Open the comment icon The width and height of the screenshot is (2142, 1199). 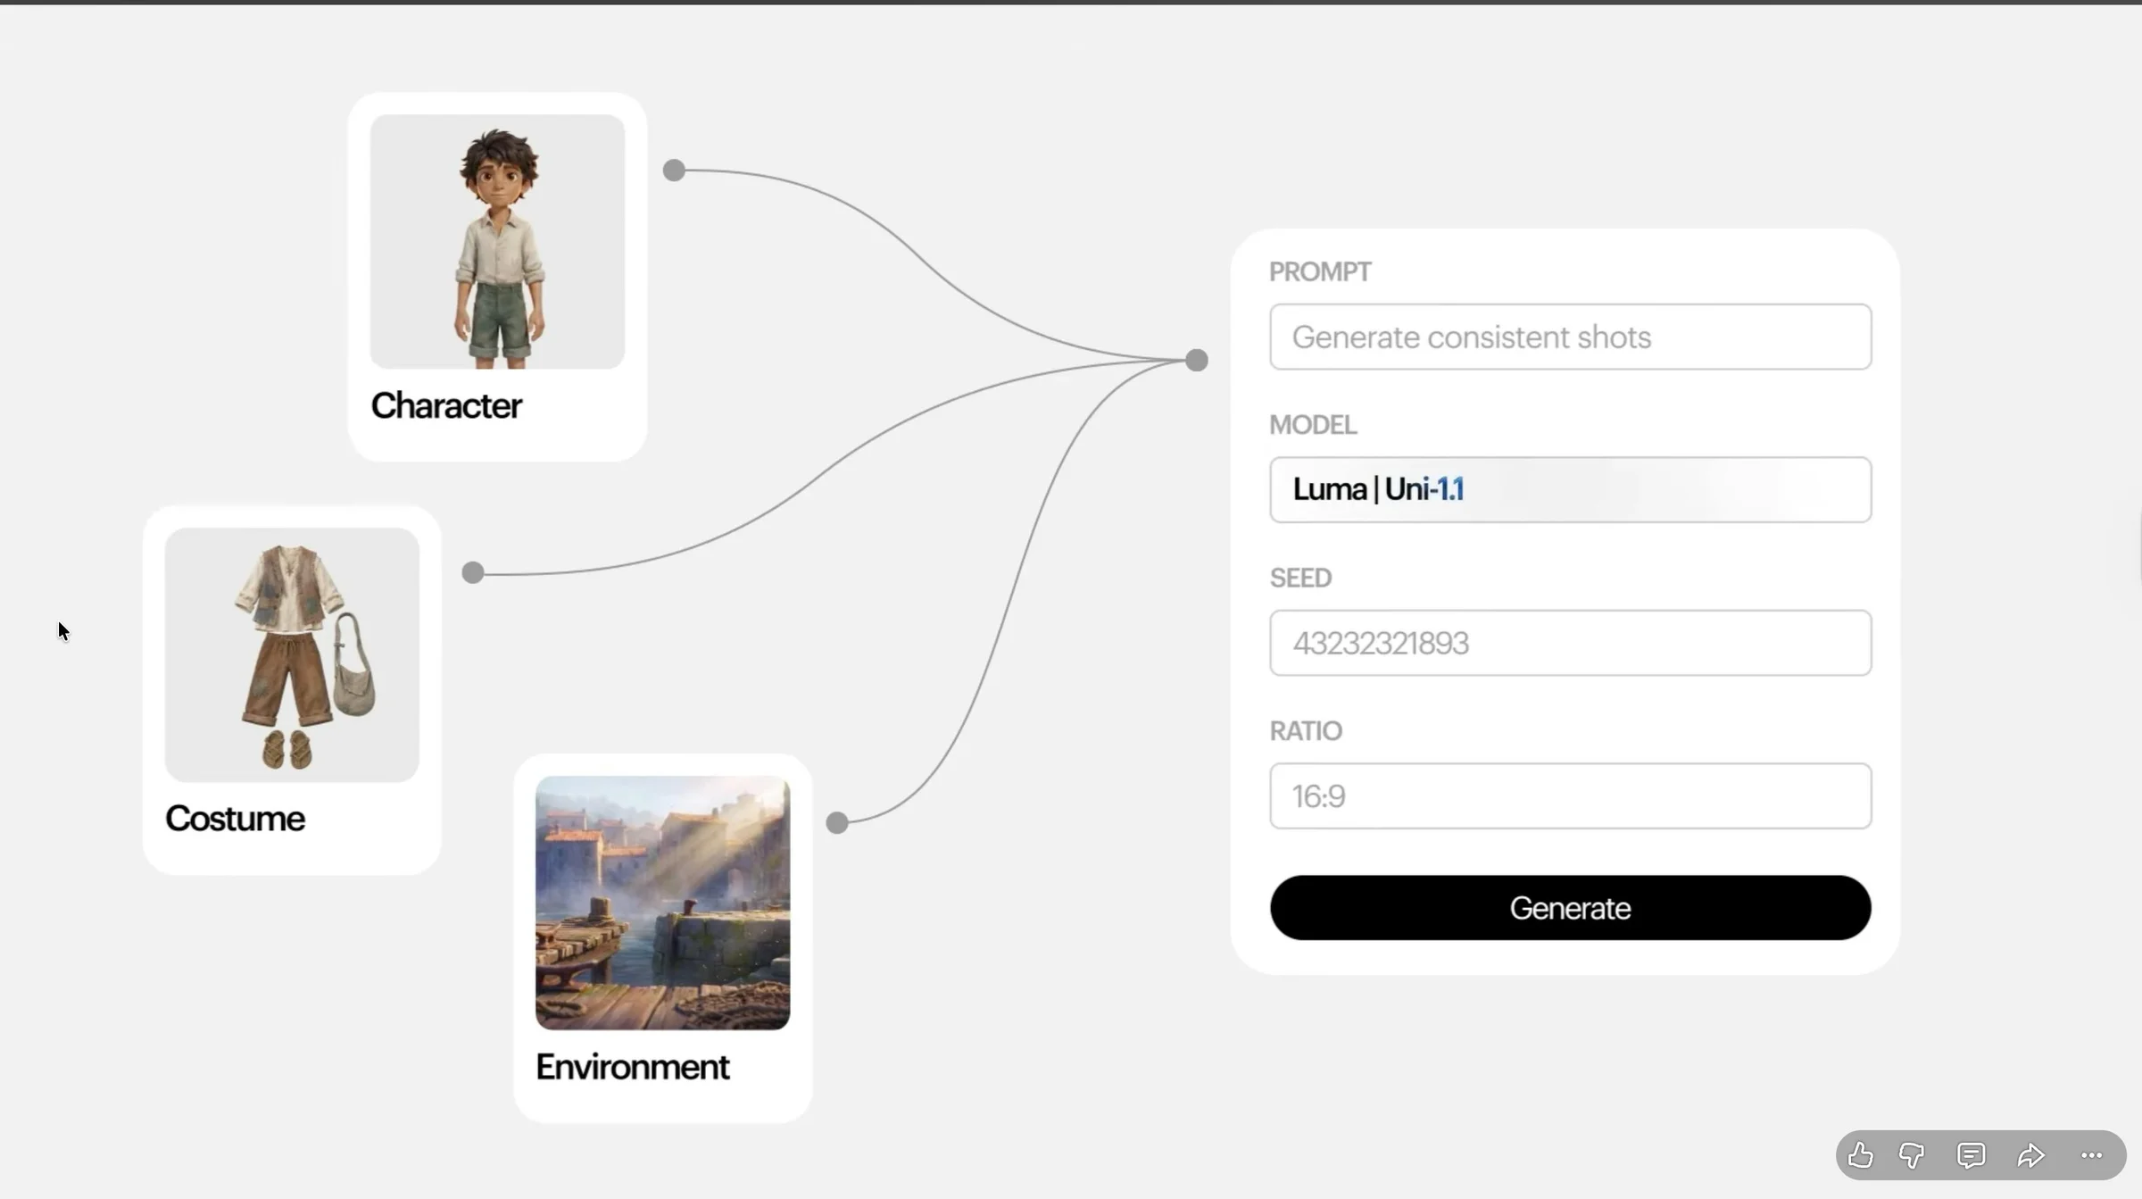1971,1155
